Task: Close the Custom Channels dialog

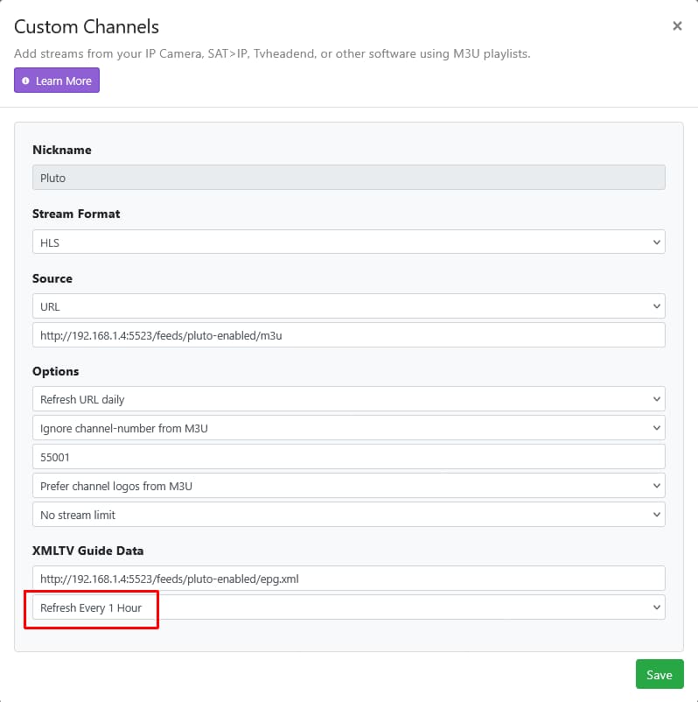Action: click(x=677, y=26)
